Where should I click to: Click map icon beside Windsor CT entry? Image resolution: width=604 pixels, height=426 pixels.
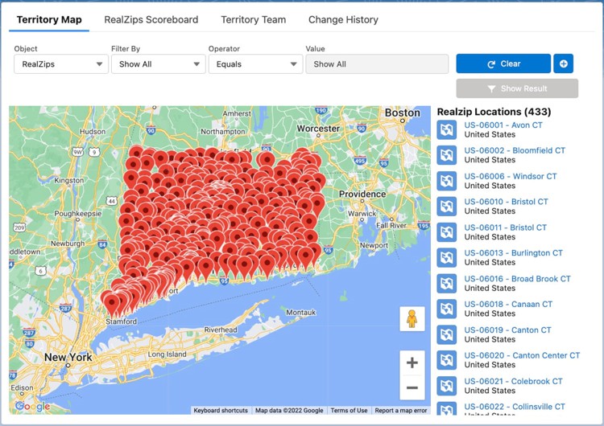(447, 181)
